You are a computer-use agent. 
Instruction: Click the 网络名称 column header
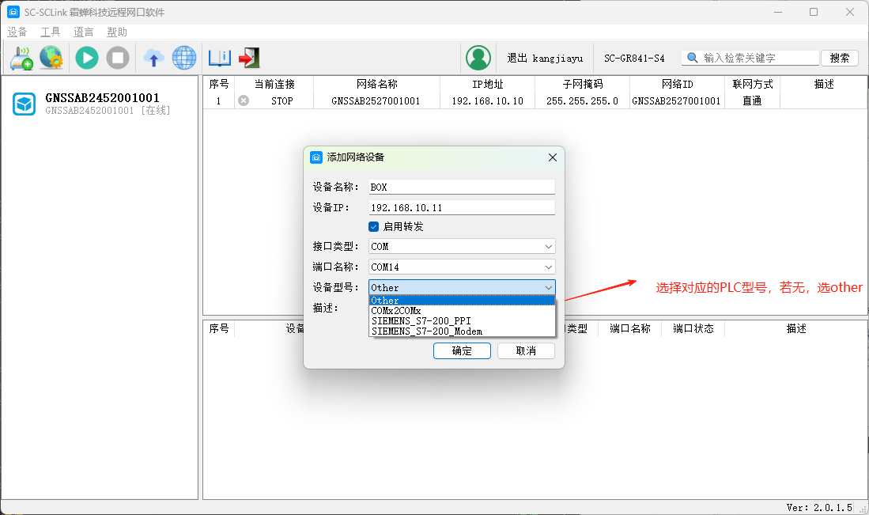[377, 85]
